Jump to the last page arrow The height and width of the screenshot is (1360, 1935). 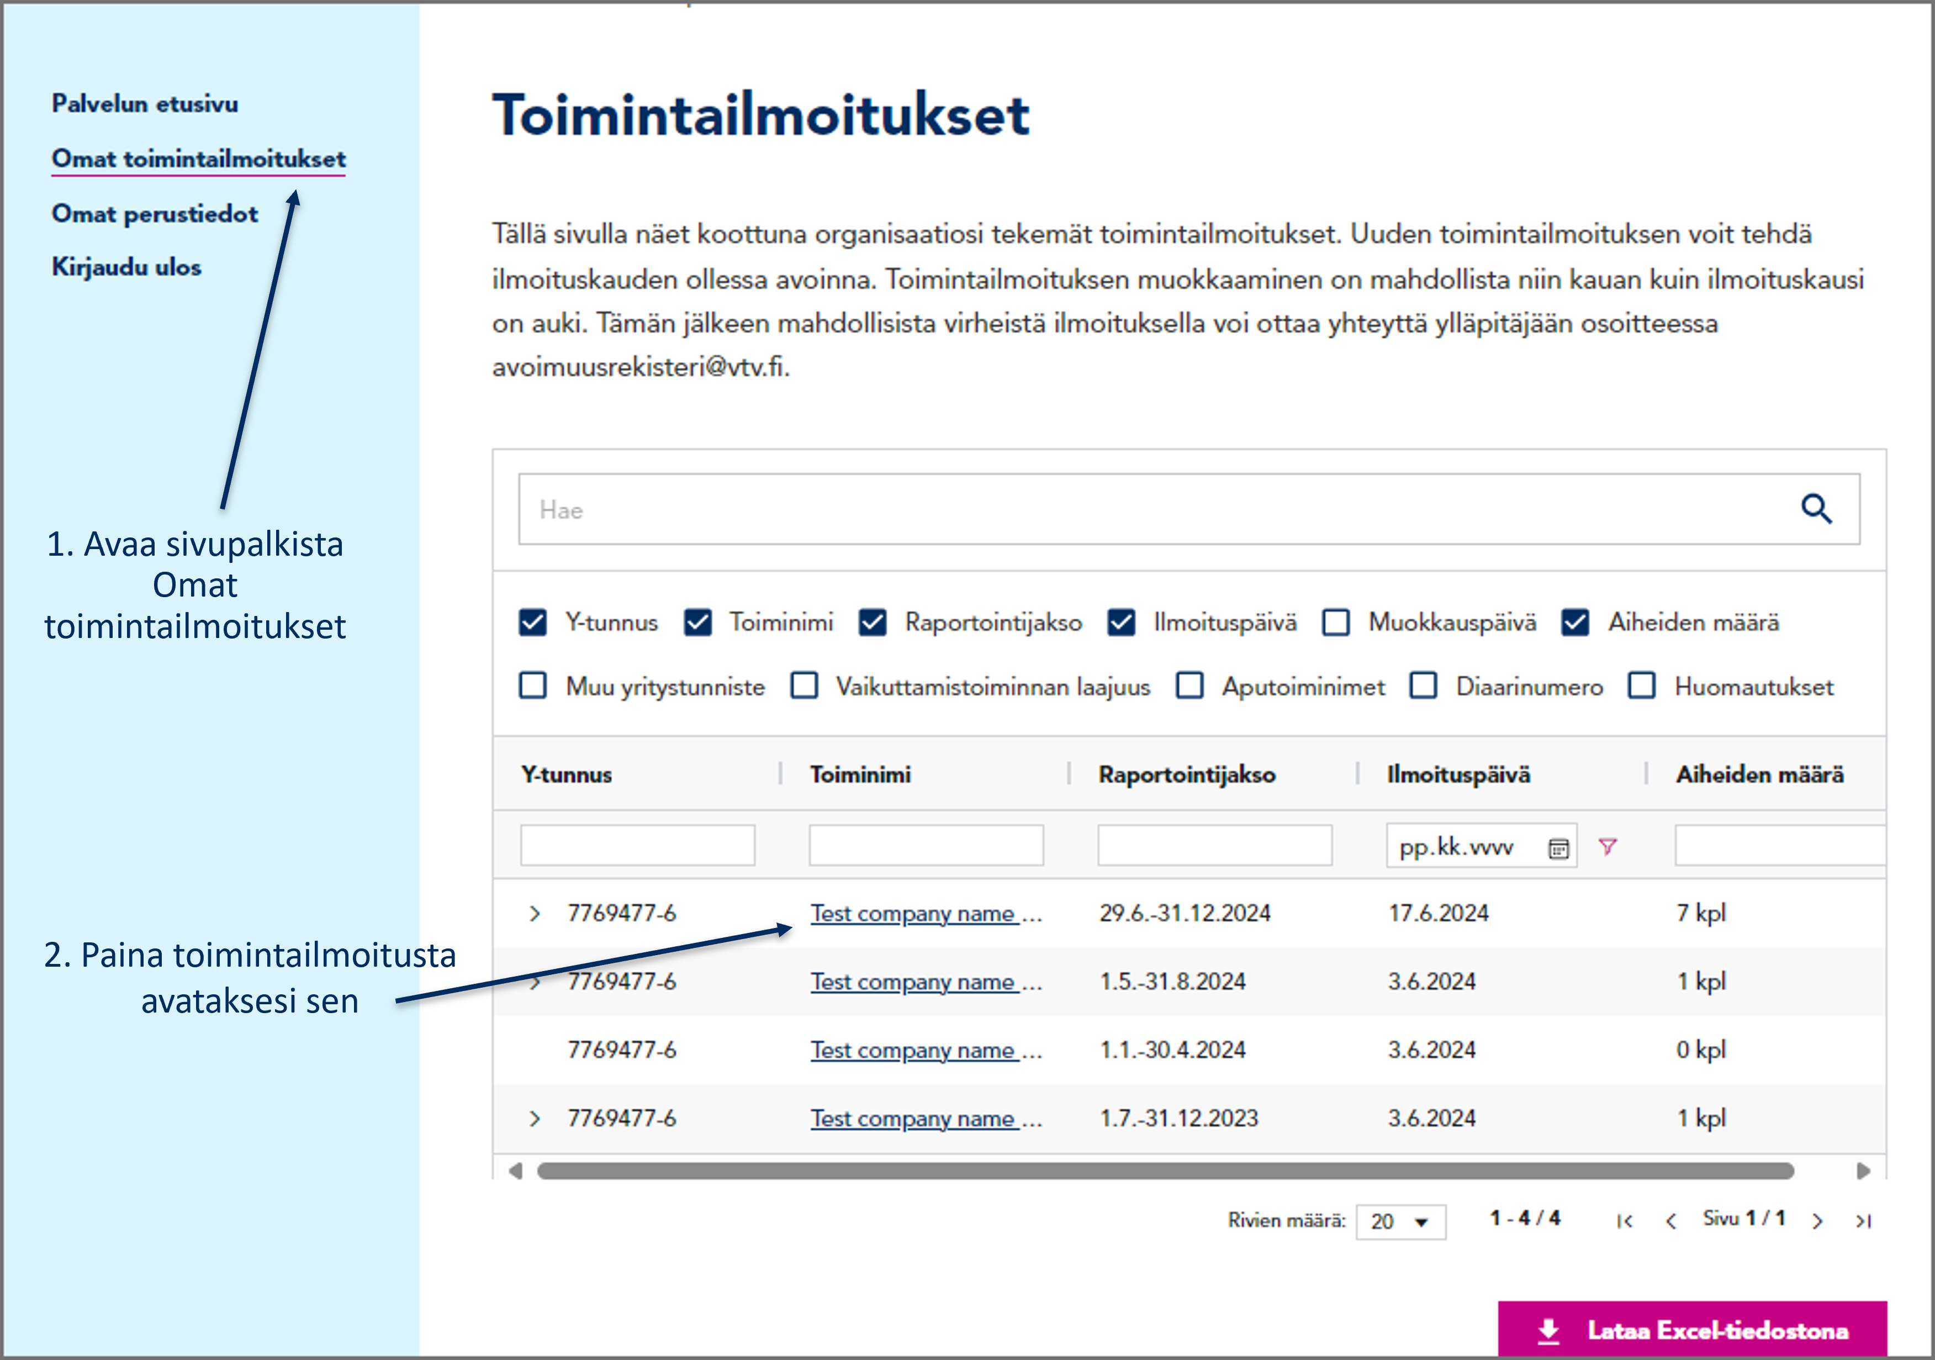[1863, 1221]
